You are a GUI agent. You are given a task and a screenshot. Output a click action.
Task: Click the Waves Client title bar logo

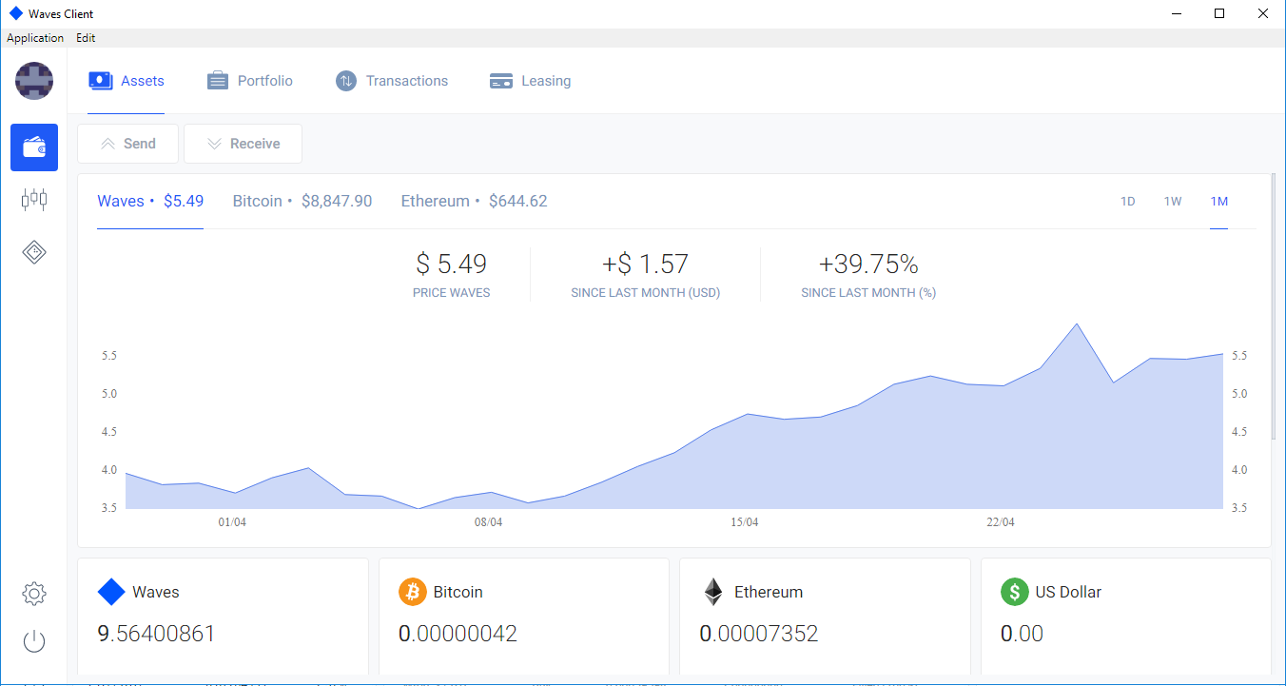click(x=15, y=13)
